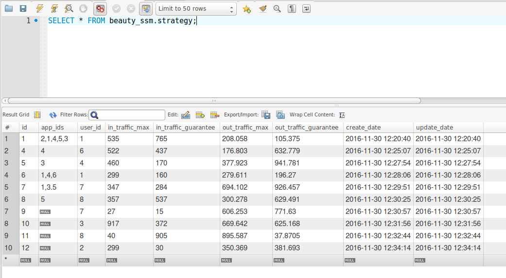Select the in_traffic_max cell 917
The height and width of the screenshot is (278, 506).
click(x=129, y=224)
